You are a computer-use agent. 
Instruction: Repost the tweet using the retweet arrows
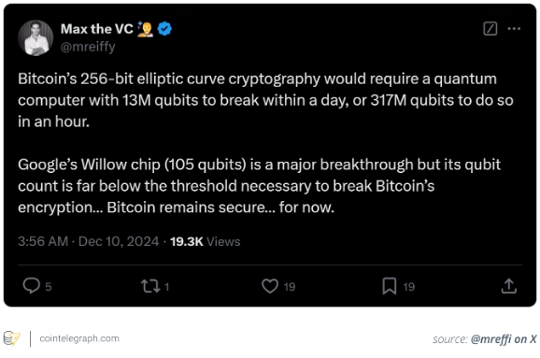pos(150,286)
